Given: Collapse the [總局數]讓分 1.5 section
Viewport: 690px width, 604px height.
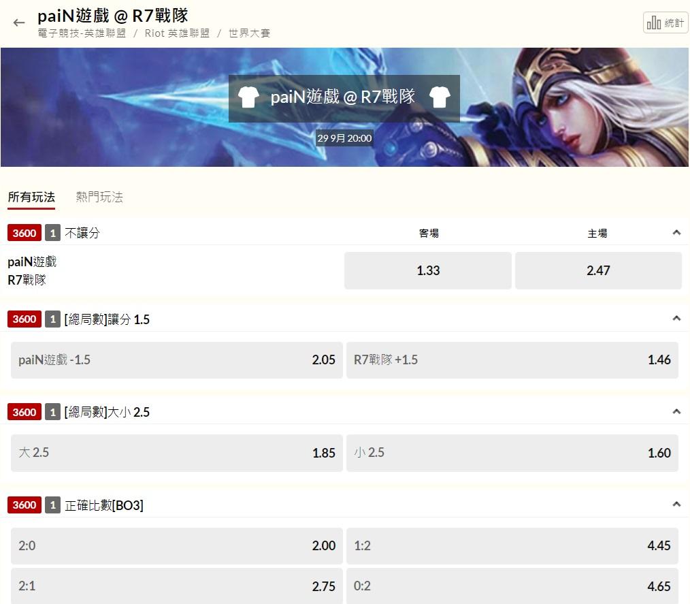Looking at the screenshot, I should (x=676, y=318).
